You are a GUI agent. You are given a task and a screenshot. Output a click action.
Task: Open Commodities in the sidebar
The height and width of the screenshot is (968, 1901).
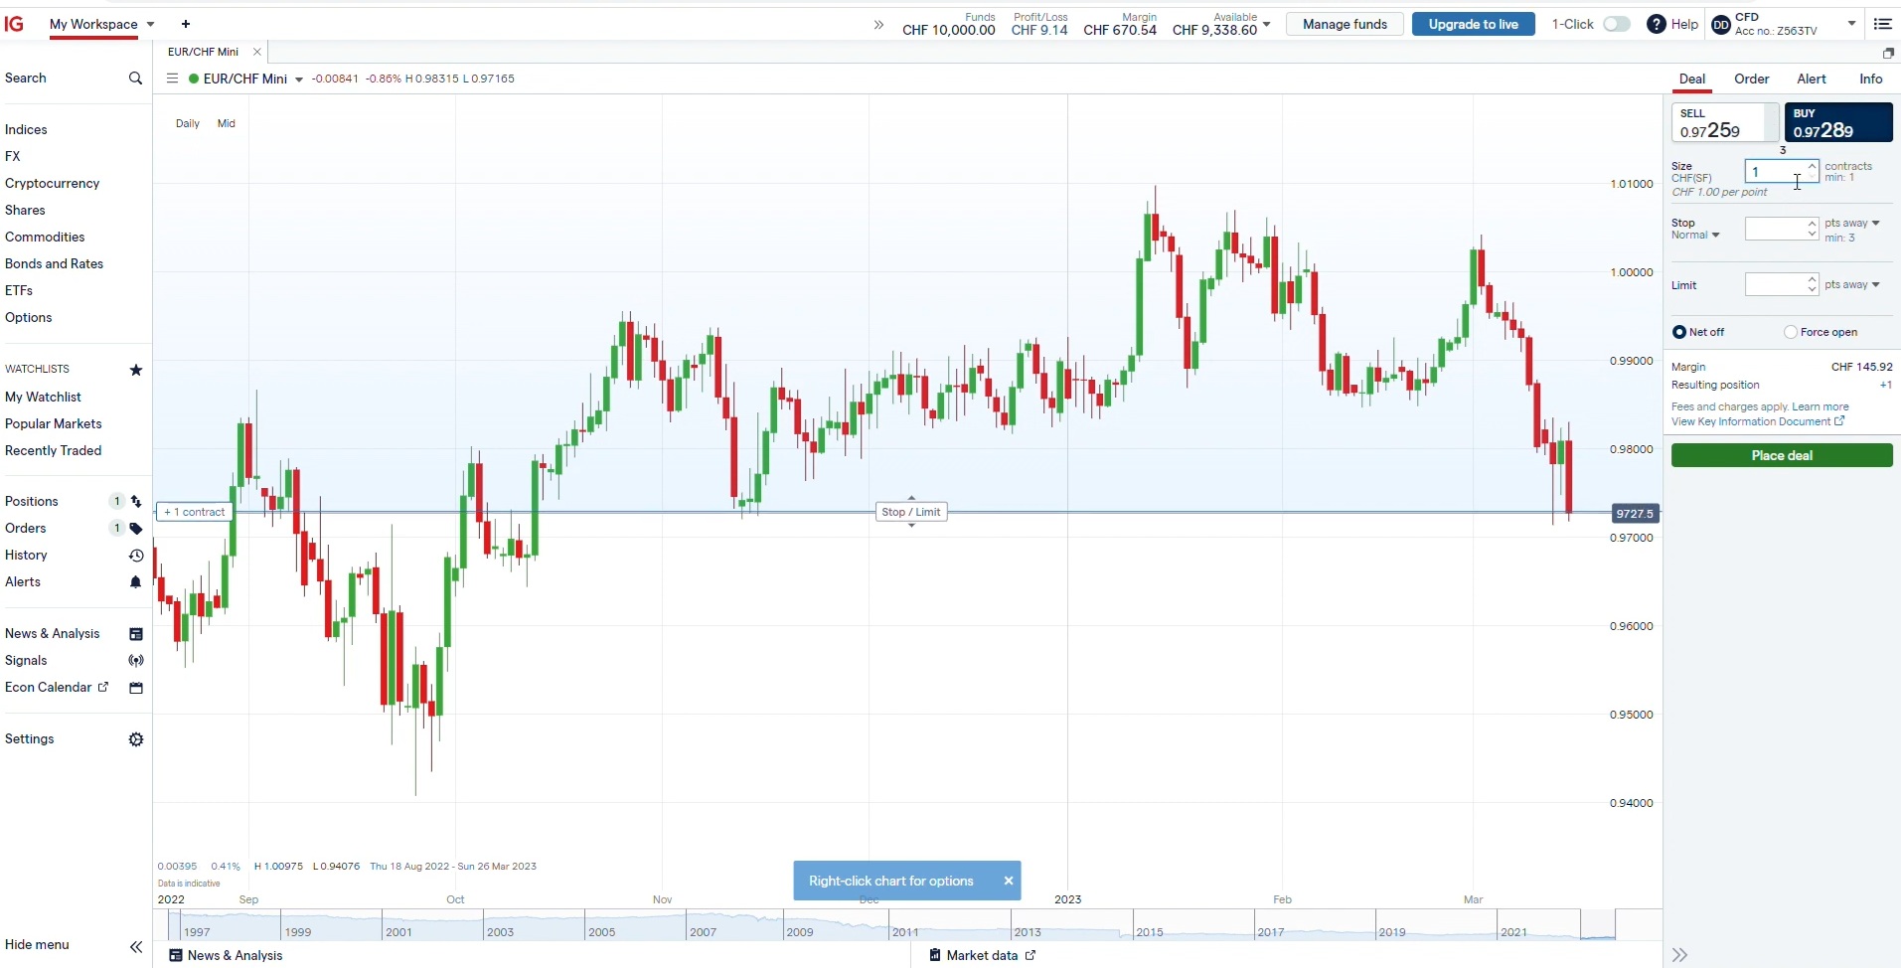coord(45,238)
